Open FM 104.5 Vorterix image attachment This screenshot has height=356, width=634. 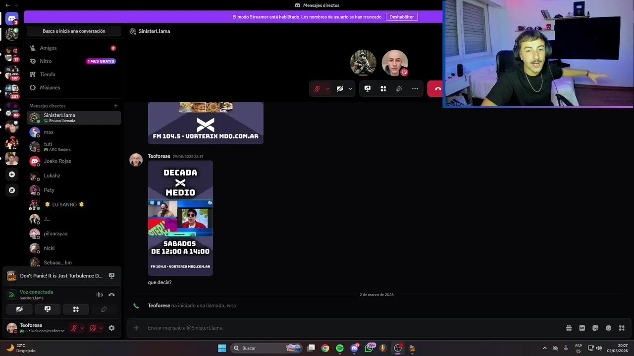tap(206, 123)
